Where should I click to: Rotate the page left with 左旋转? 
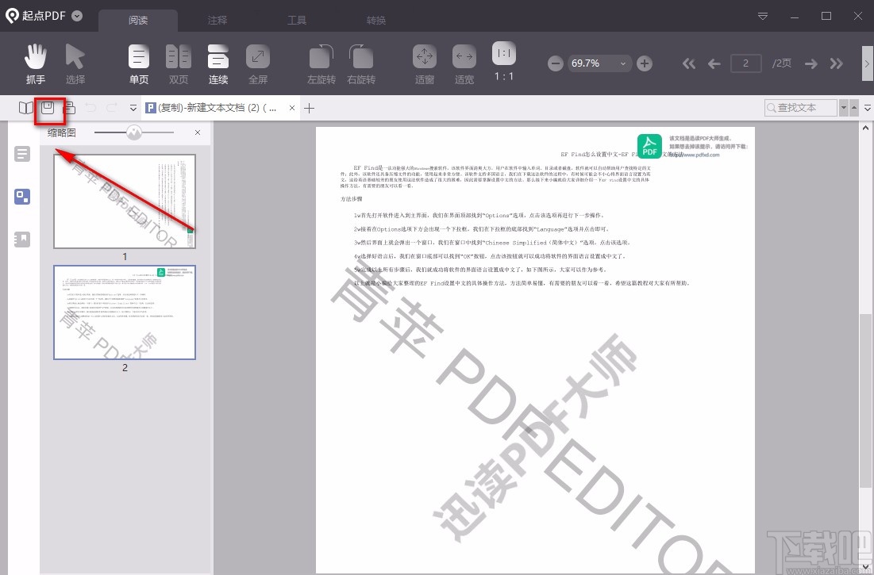[x=321, y=63]
